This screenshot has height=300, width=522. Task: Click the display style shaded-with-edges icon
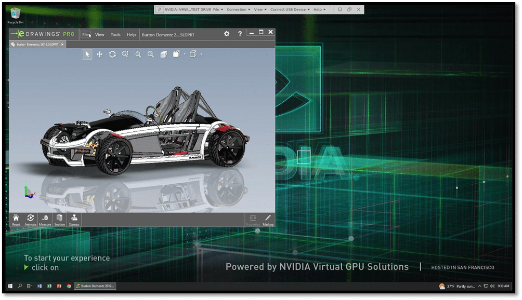176,54
